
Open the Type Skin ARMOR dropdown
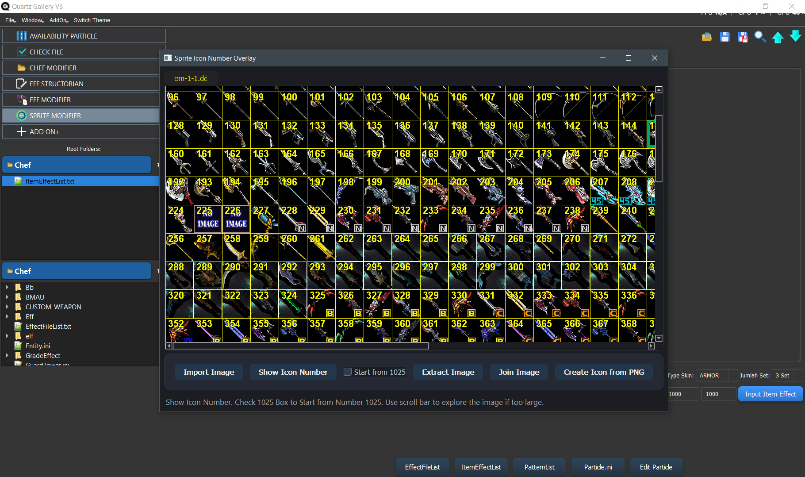(x=716, y=375)
